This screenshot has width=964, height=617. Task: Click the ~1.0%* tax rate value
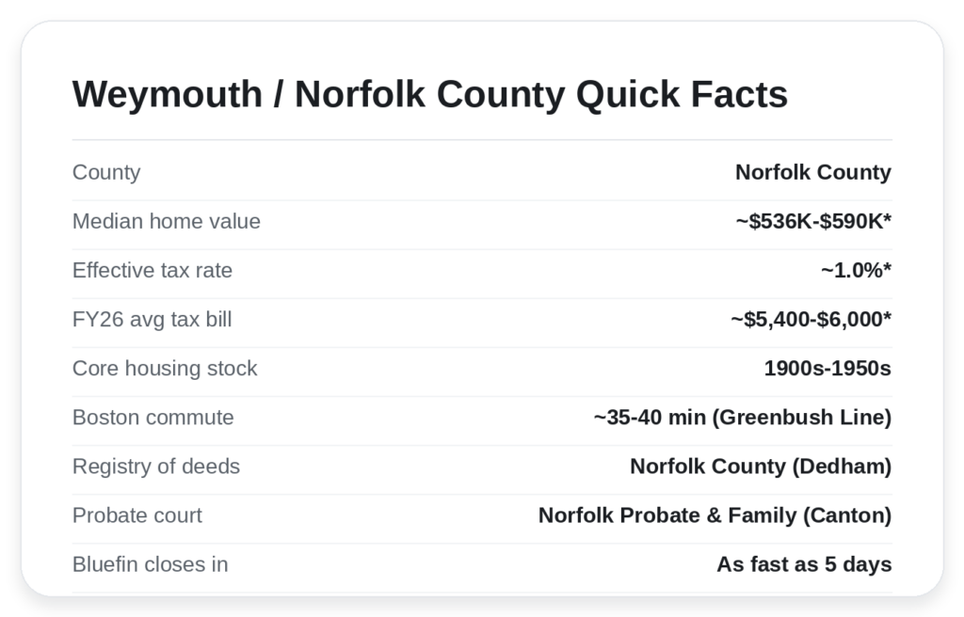point(856,270)
